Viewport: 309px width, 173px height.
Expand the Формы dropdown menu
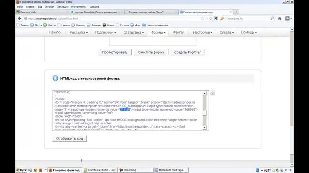158,32
